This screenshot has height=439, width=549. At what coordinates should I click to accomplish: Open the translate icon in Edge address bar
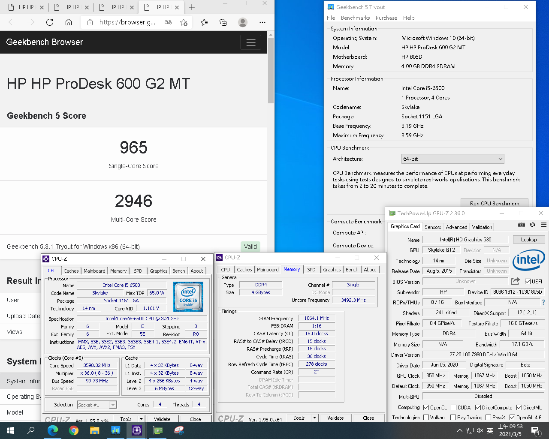coord(168,22)
